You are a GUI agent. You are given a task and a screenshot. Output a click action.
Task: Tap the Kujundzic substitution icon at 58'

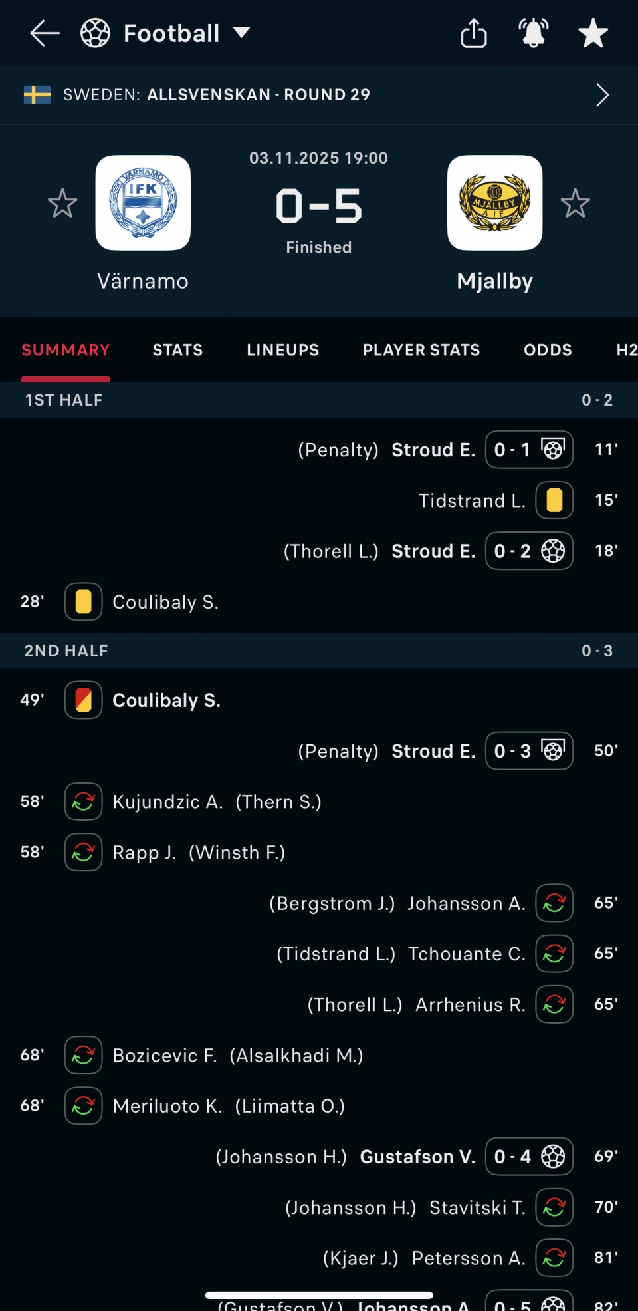(x=83, y=801)
